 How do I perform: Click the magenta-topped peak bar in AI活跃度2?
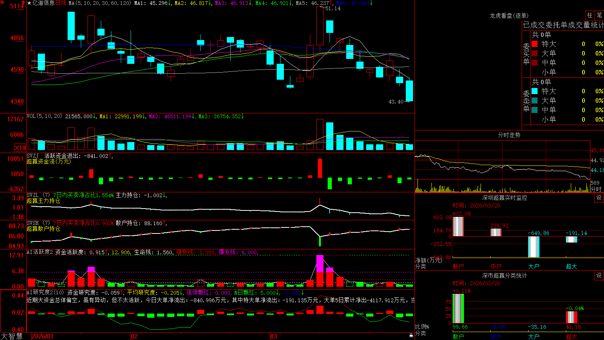[320, 270]
